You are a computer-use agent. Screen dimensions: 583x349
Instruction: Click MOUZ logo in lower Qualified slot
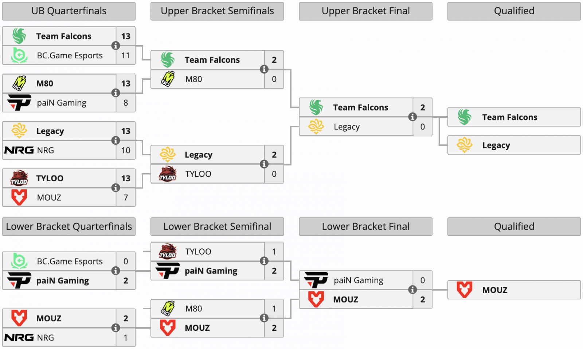pyautogui.click(x=465, y=290)
